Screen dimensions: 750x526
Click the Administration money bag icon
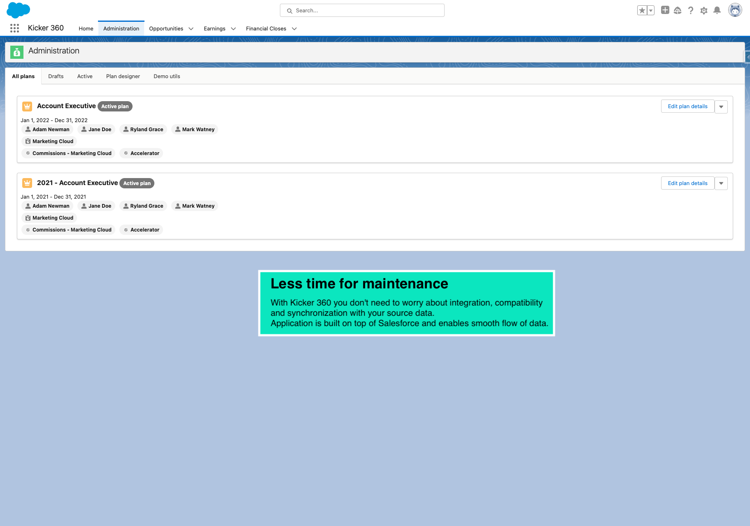[x=17, y=52]
